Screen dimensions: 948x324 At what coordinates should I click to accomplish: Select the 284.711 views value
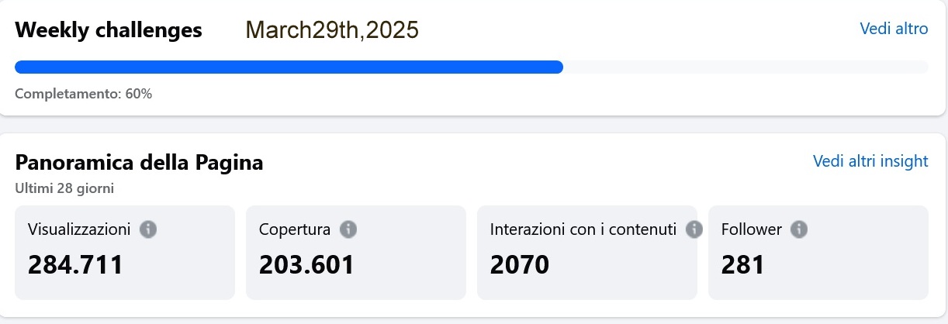tap(75, 265)
